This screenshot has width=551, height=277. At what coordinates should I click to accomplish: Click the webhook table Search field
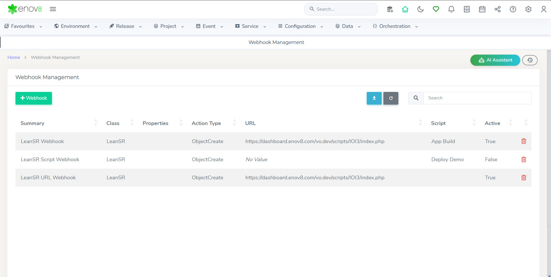click(477, 98)
